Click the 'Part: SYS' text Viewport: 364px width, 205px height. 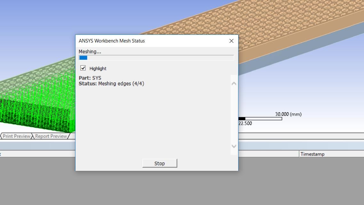tap(90, 78)
